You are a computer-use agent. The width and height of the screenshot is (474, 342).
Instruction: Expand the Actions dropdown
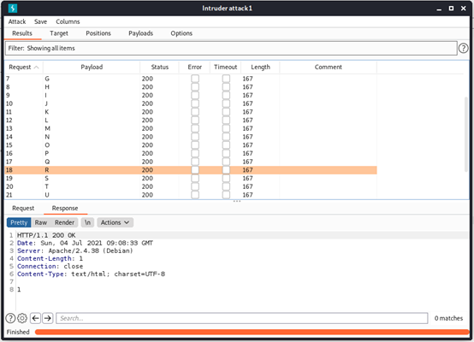(116, 222)
